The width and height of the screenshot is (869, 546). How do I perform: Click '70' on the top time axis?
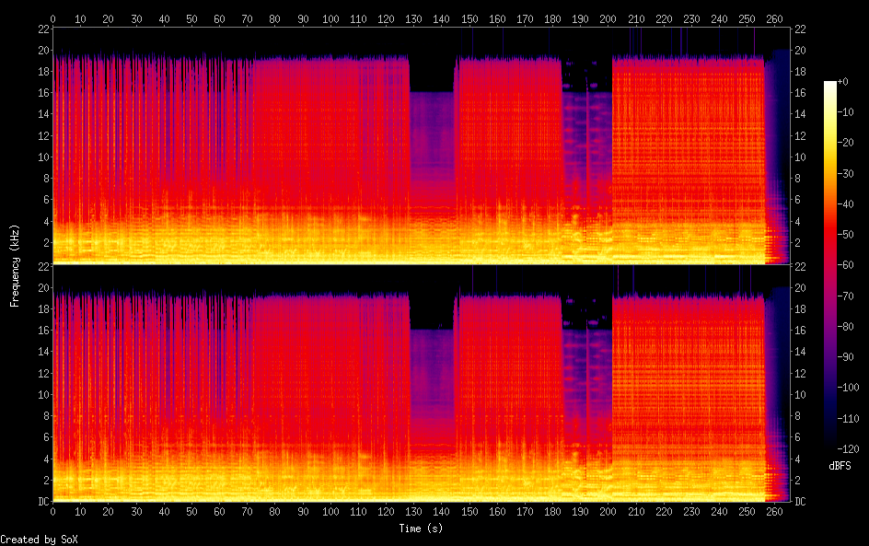pyautogui.click(x=248, y=18)
